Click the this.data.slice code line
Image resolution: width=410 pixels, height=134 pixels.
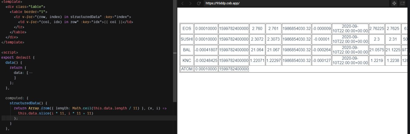pyautogui.click(x=55, y=113)
